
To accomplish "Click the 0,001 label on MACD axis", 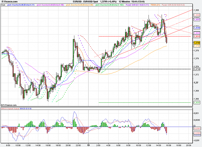I will (x=196, y=113).
